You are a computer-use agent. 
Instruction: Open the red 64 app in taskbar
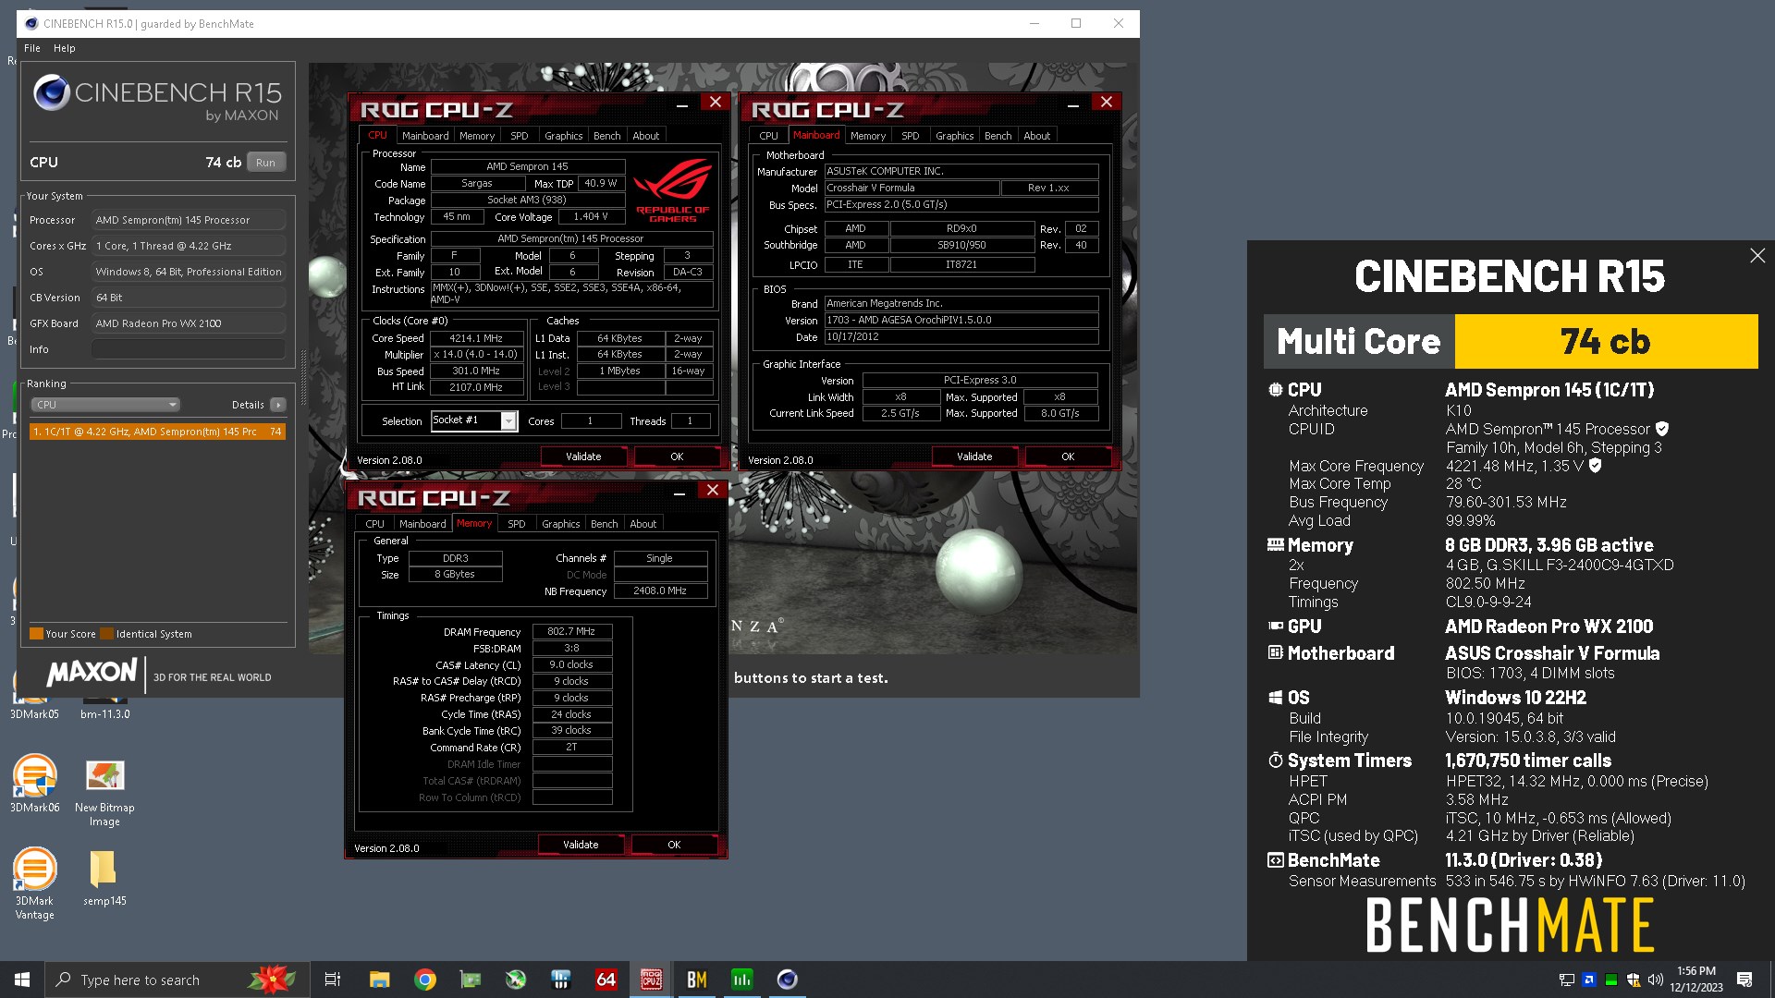(606, 980)
